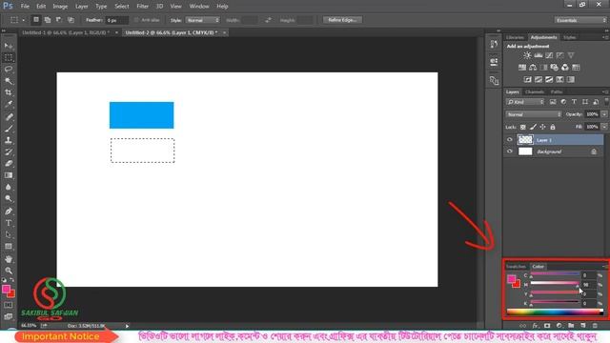
Task: Select the Horizontal Type tool
Action: [9, 223]
